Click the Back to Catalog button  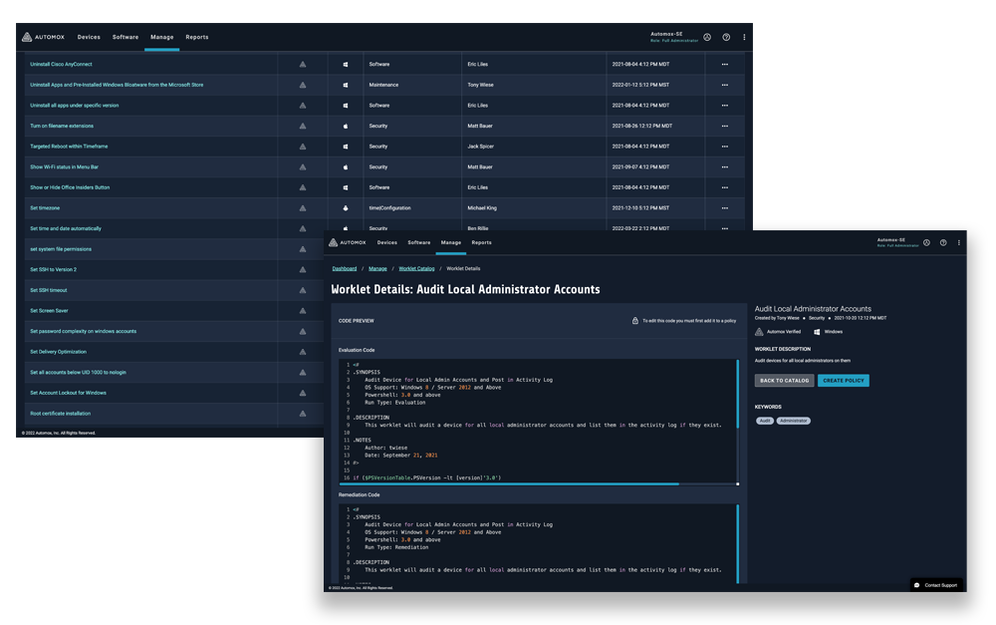[x=784, y=381]
